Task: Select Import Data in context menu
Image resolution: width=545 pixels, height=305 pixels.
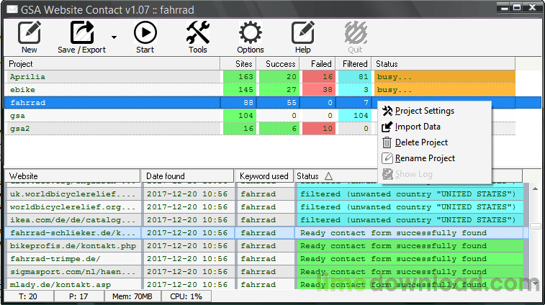Action: point(418,127)
